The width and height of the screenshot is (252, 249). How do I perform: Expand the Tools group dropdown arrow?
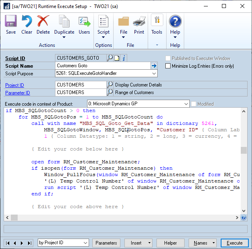(x=157, y=45)
